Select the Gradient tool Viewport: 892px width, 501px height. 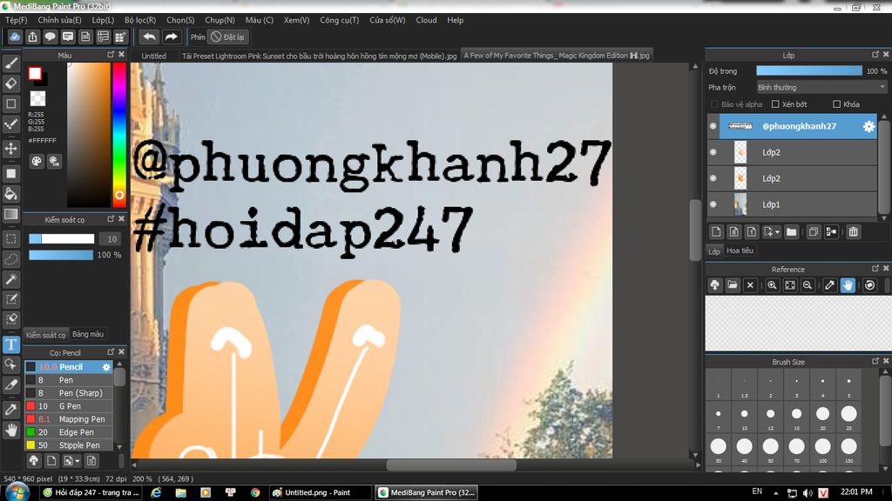(x=10, y=214)
